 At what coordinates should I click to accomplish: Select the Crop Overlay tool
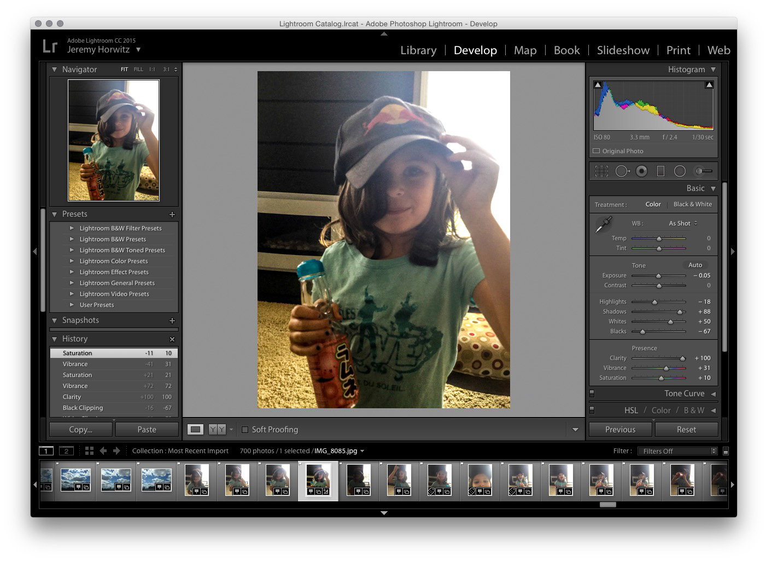click(601, 171)
